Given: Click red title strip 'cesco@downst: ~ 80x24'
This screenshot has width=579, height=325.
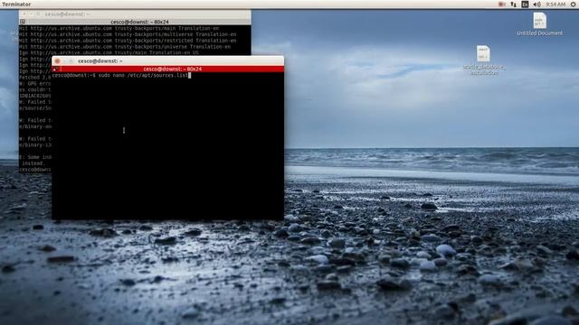Looking at the screenshot, I should tap(168, 69).
